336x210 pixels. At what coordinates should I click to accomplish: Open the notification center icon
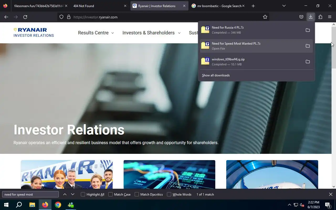click(x=328, y=205)
